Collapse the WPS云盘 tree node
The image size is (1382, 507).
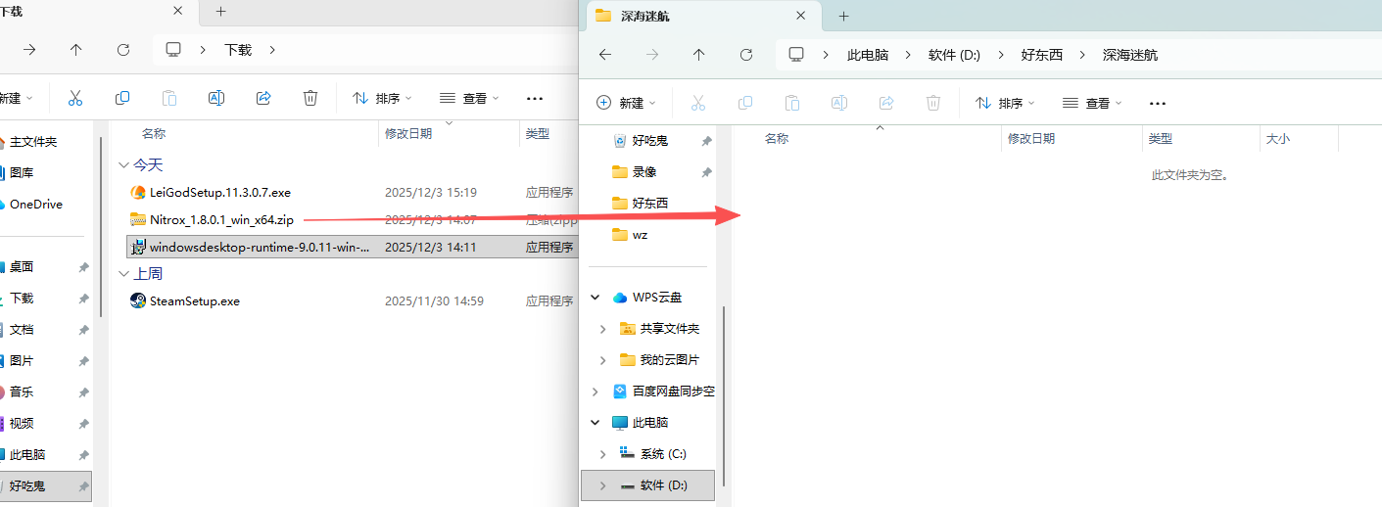point(596,298)
